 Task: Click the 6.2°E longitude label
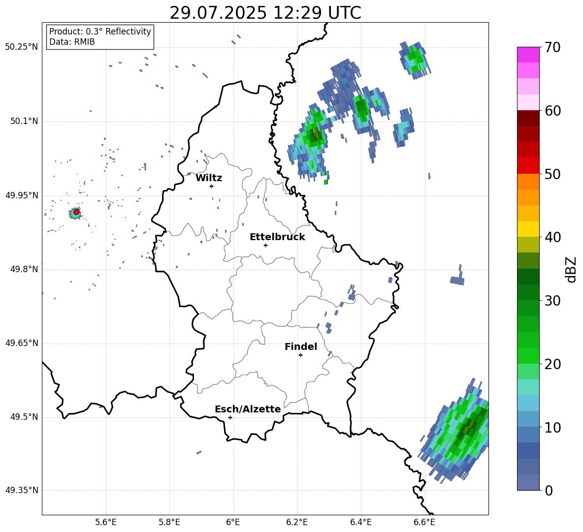[297, 522]
